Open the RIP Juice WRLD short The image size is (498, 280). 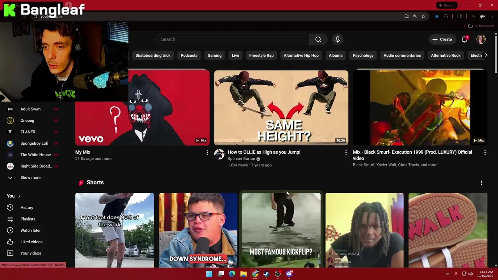[x=365, y=230]
